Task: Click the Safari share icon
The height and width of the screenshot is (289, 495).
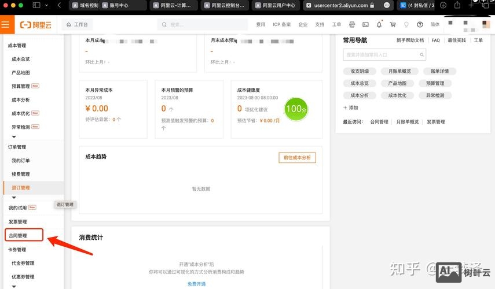Action: point(457,5)
